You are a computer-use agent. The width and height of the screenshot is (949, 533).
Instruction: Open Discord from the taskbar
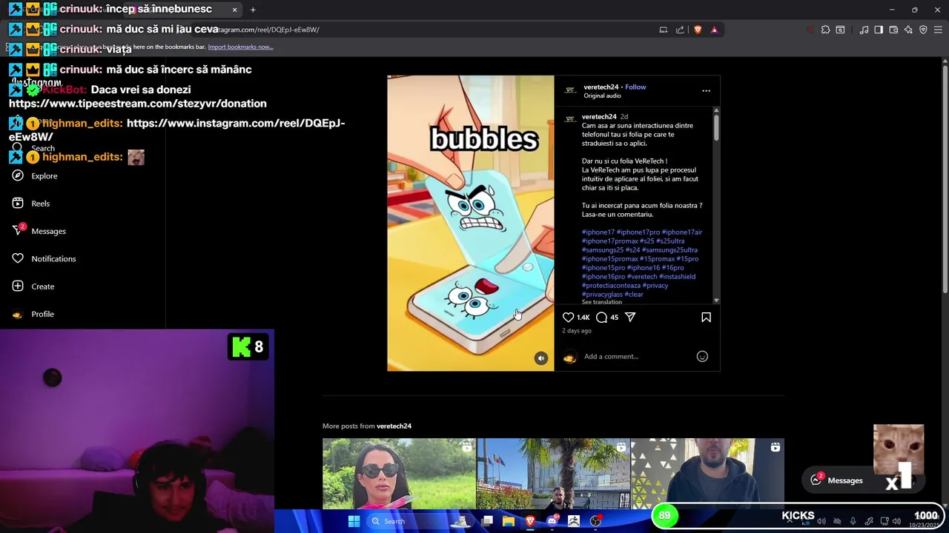pyautogui.click(x=552, y=521)
